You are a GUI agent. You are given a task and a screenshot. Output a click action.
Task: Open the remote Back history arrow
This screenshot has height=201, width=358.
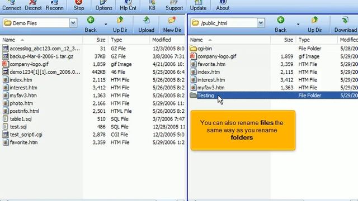point(298,24)
